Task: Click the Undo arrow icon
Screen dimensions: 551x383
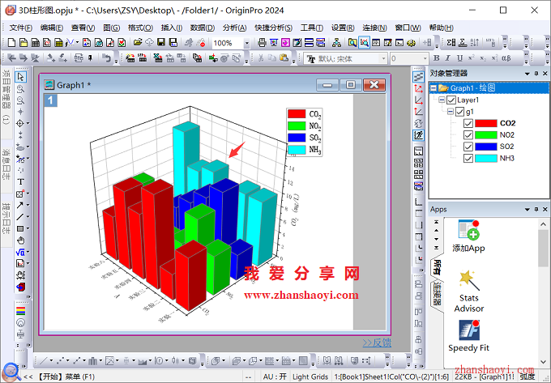Action: [x=106, y=58]
